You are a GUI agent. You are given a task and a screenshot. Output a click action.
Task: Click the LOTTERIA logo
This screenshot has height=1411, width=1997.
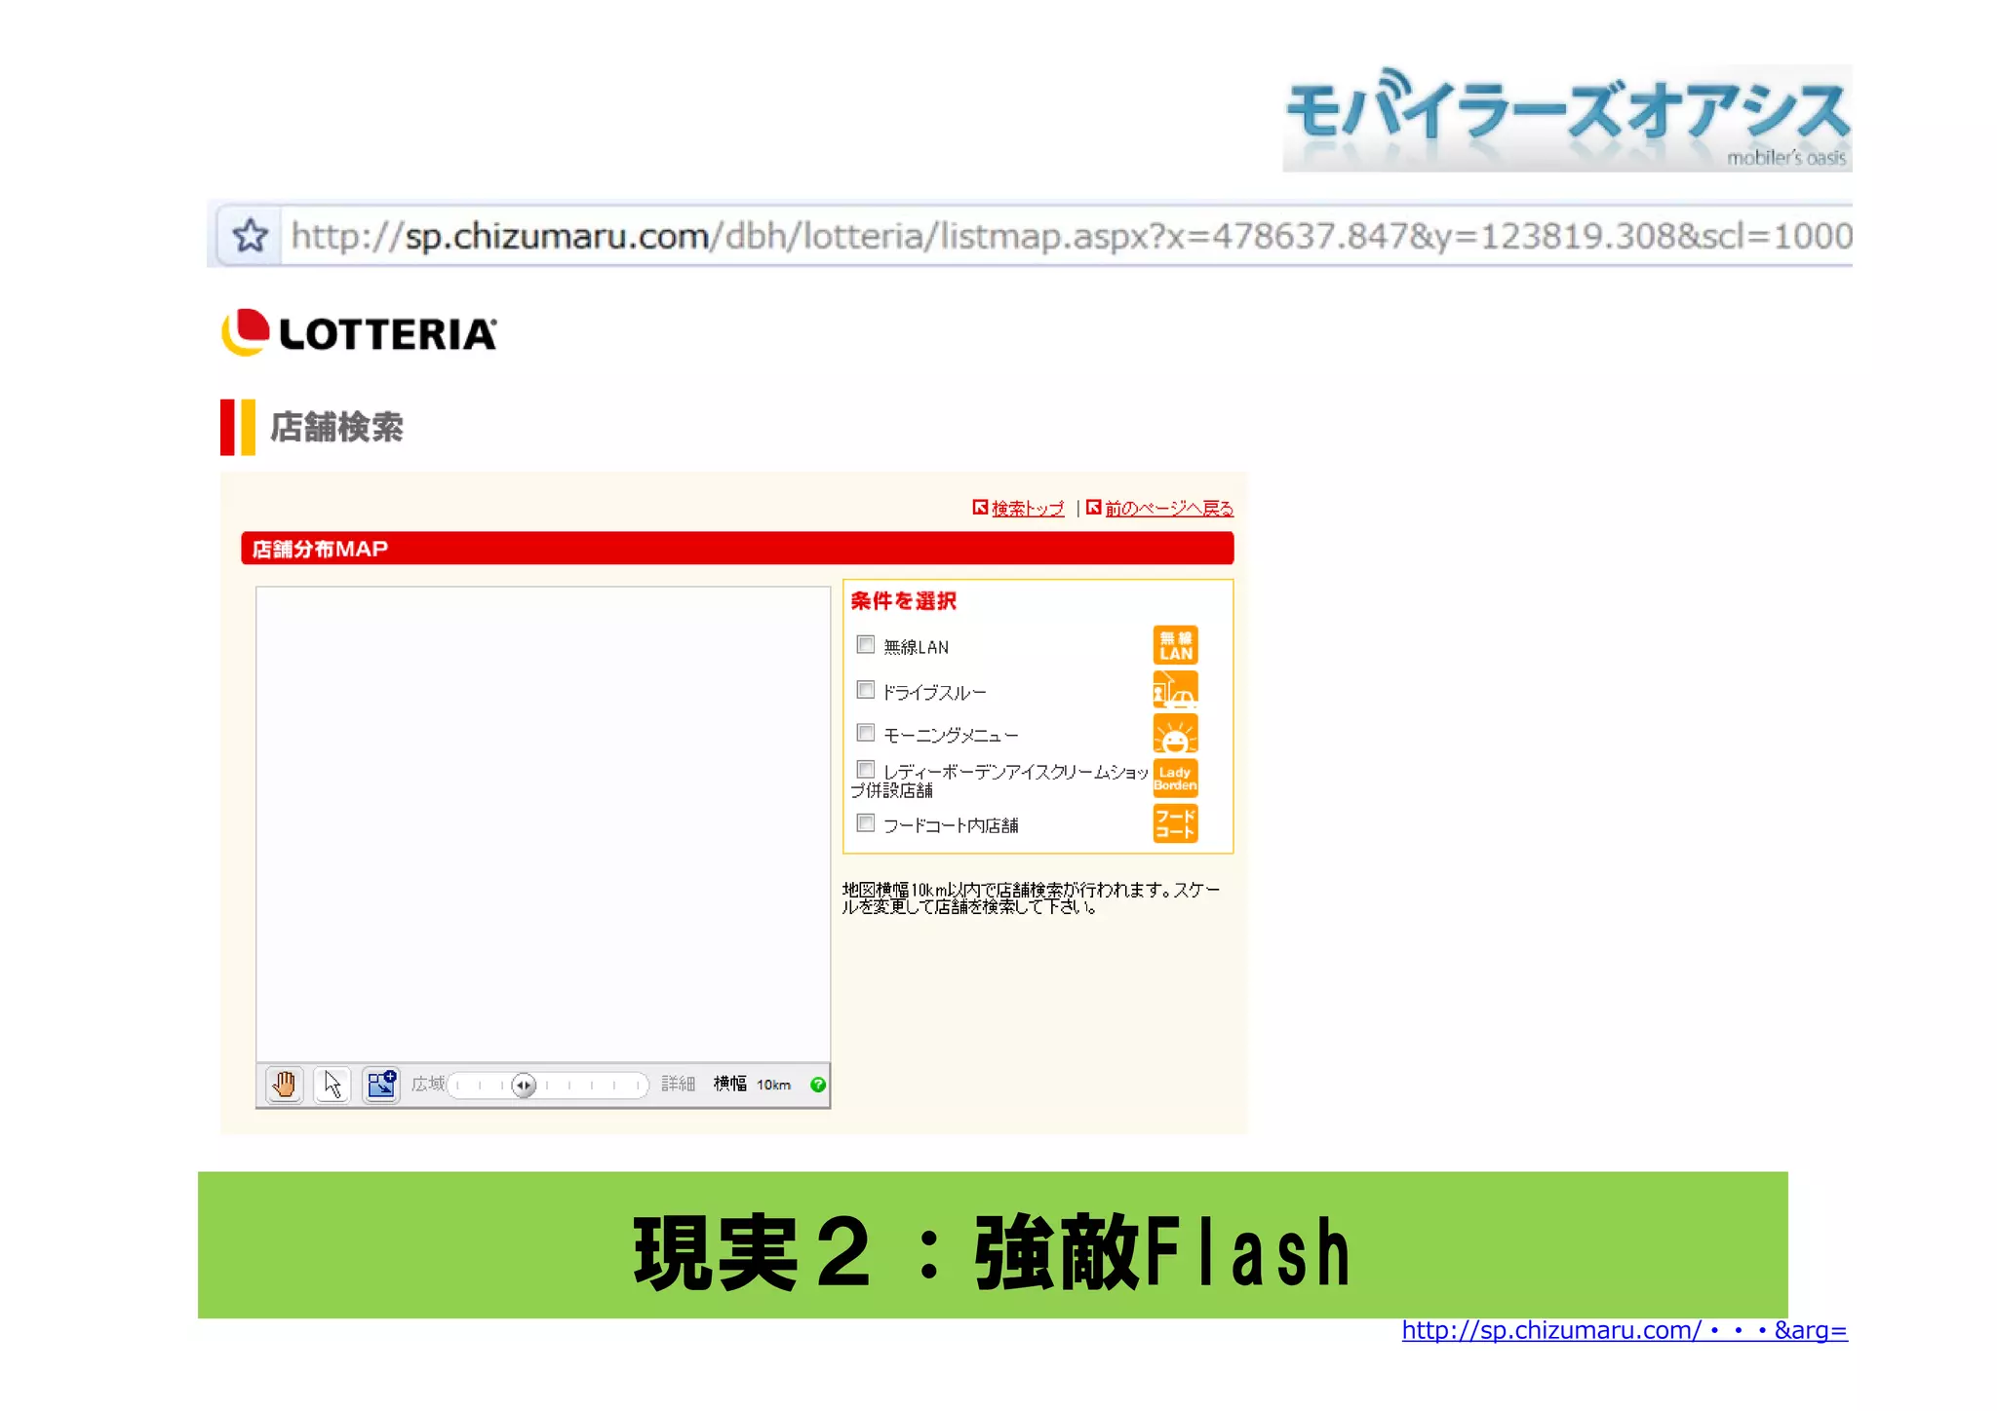[359, 332]
